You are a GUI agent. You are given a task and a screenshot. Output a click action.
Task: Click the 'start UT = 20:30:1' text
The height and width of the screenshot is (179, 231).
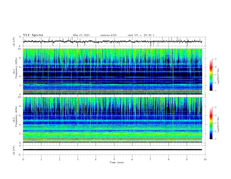pyautogui.click(x=141, y=35)
